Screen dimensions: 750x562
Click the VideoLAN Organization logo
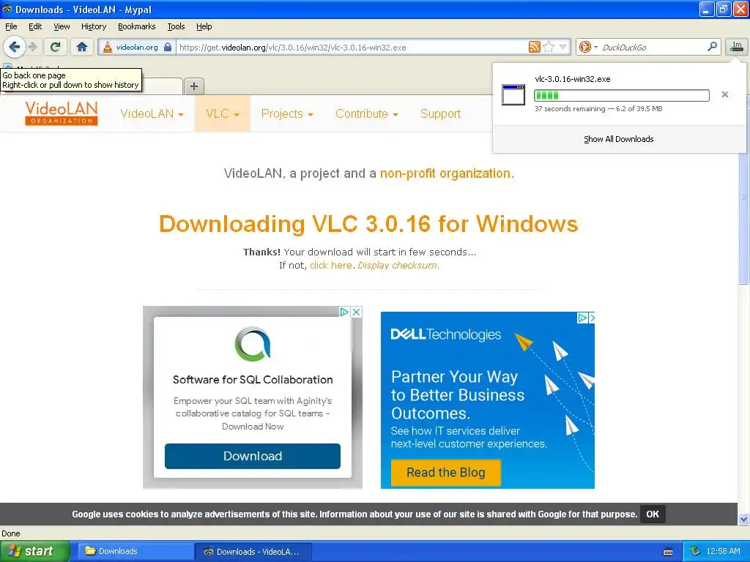pos(62,113)
